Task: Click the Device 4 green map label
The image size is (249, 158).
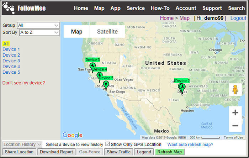Action: [x=100, y=69]
